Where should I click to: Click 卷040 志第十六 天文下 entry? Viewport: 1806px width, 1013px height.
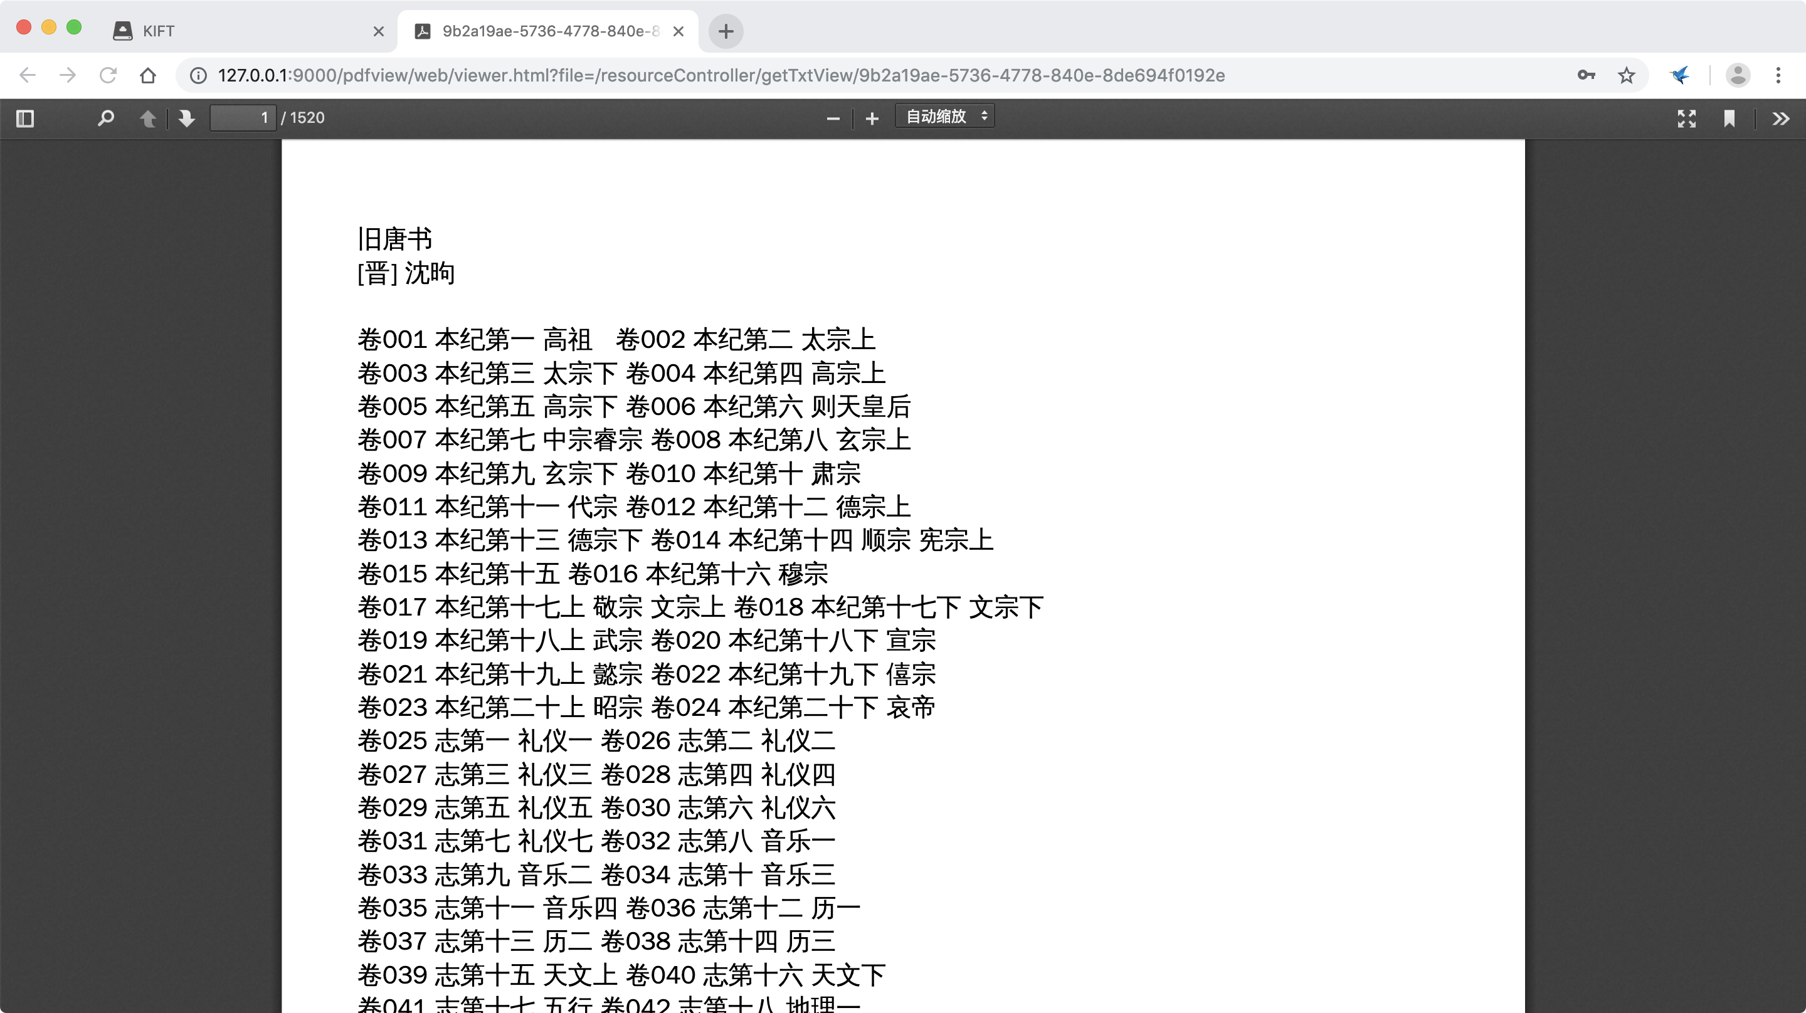(x=756, y=974)
